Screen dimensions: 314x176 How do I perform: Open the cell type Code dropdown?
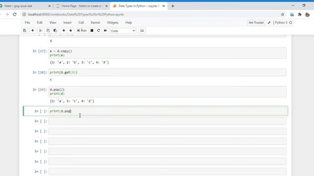123,31
